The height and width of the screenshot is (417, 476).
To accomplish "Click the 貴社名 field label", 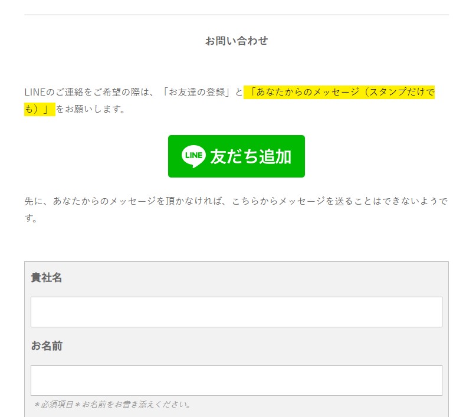I will (x=47, y=278).
